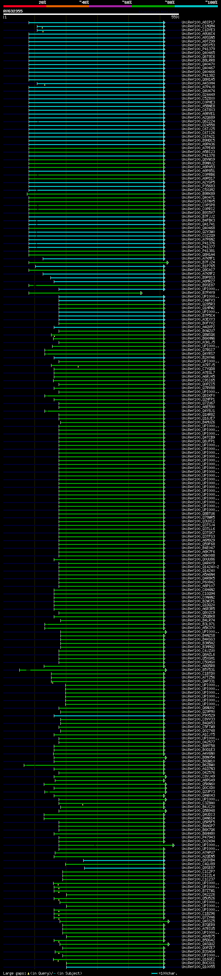Select the UniRef100_B7FJZ4 hit label
221x976 pixels.
click(x=198, y=262)
